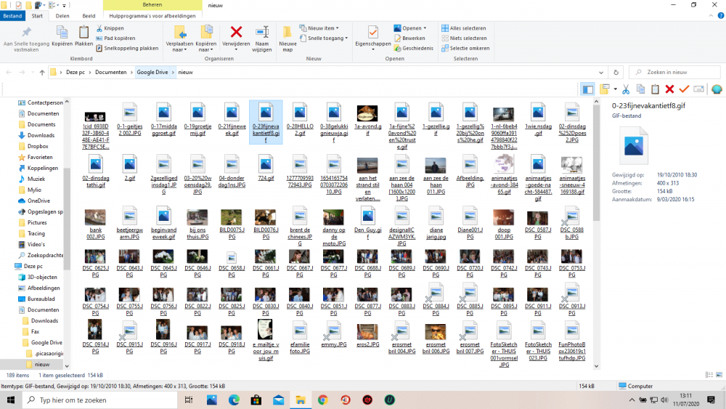Open Chrome from the taskbar
This screenshot has width=726, height=409.
tap(323, 400)
